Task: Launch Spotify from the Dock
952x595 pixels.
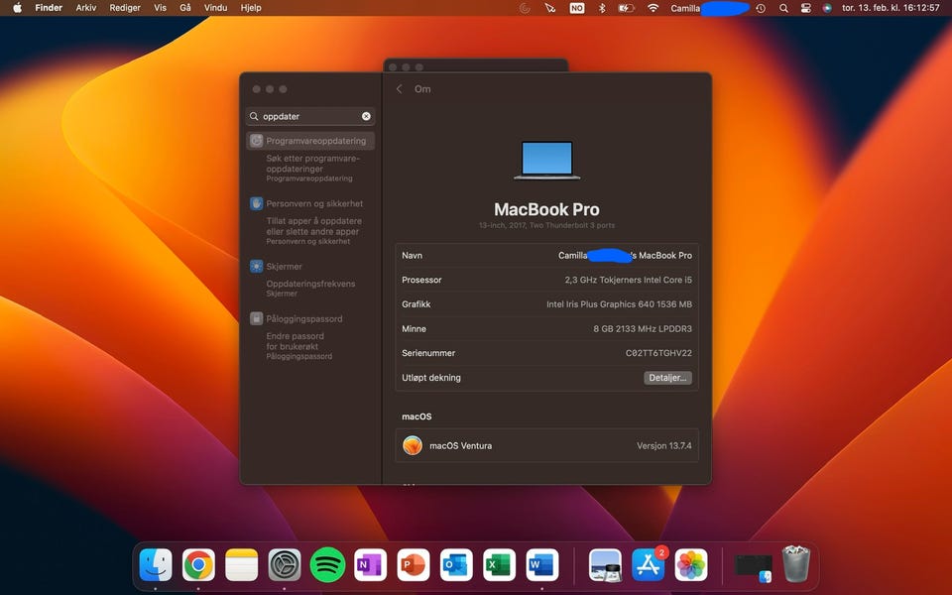Action: point(327,565)
